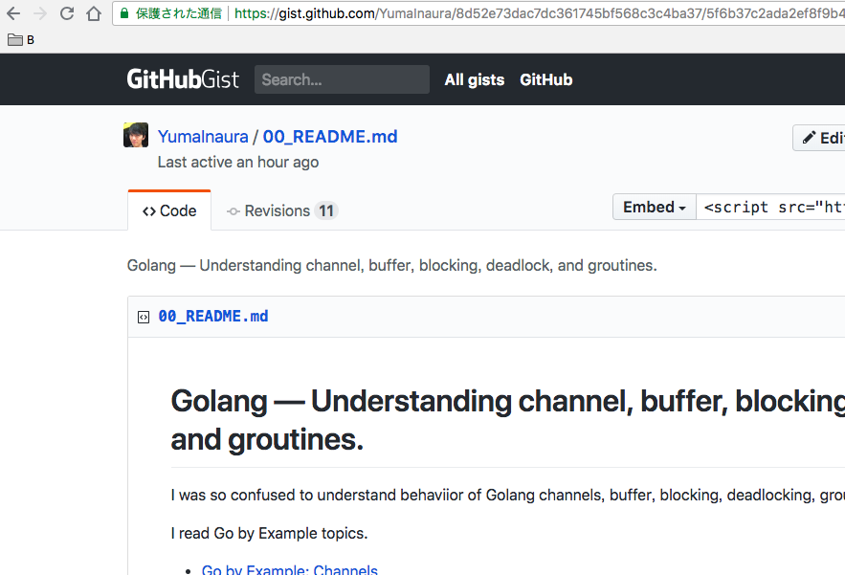Viewport: 845px width, 575px height.
Task: Click the green secure connection lock icon
Action: click(x=123, y=14)
